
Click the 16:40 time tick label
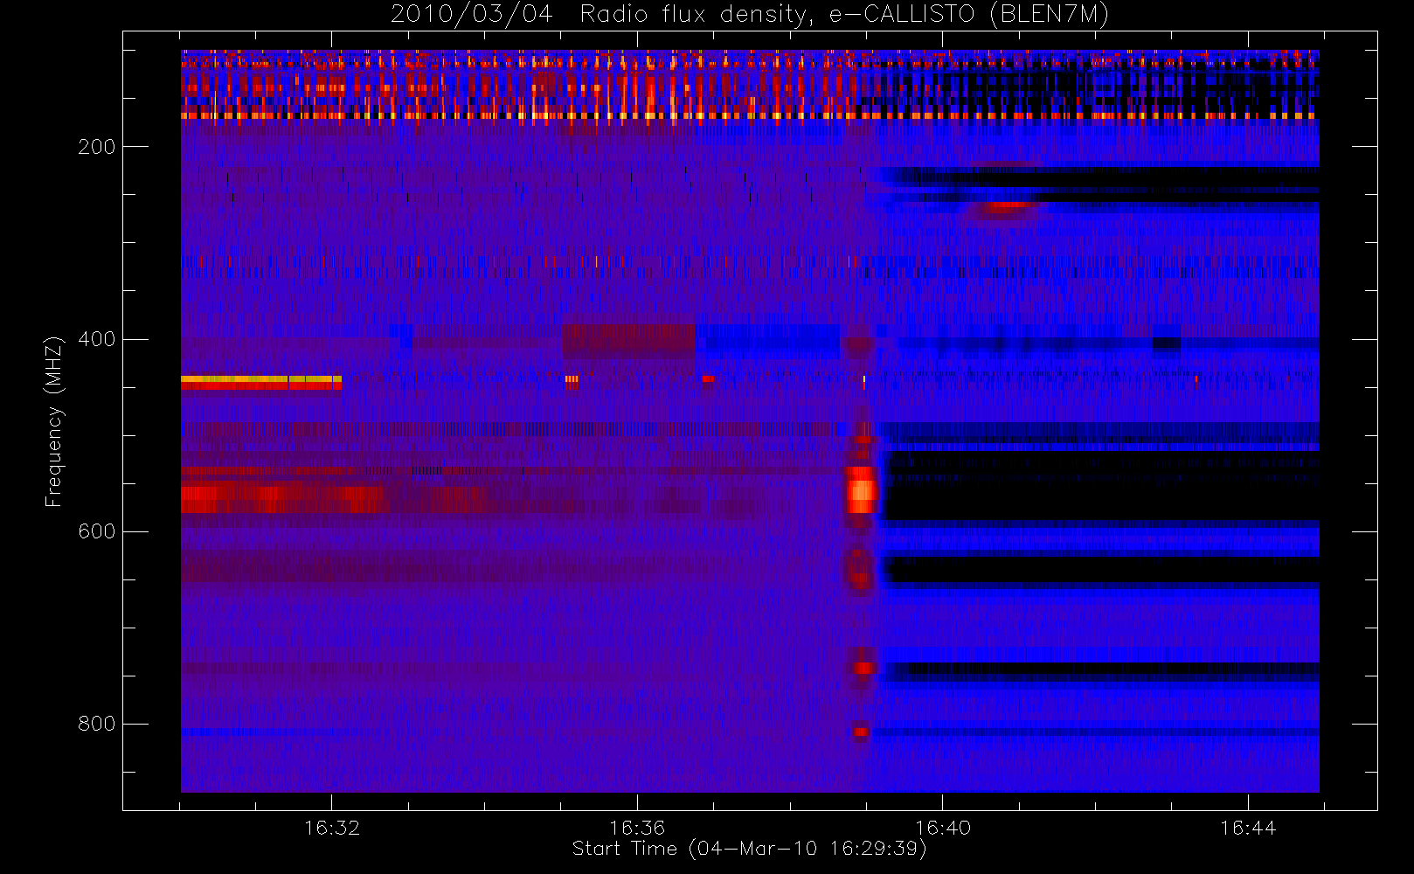[943, 828]
